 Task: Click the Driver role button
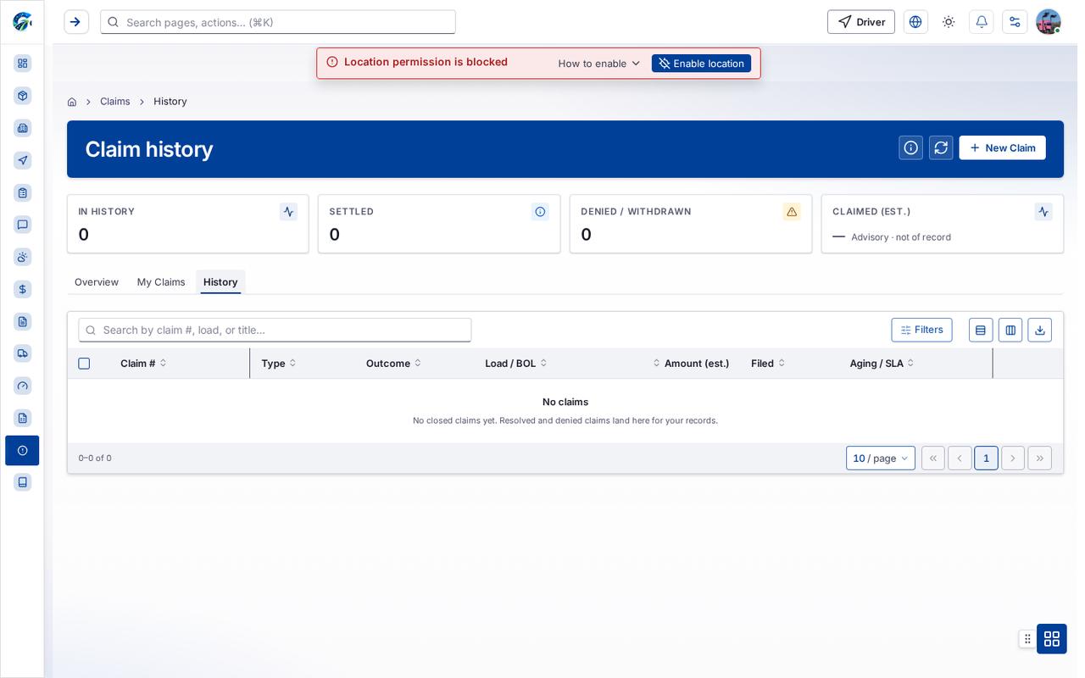tap(861, 22)
